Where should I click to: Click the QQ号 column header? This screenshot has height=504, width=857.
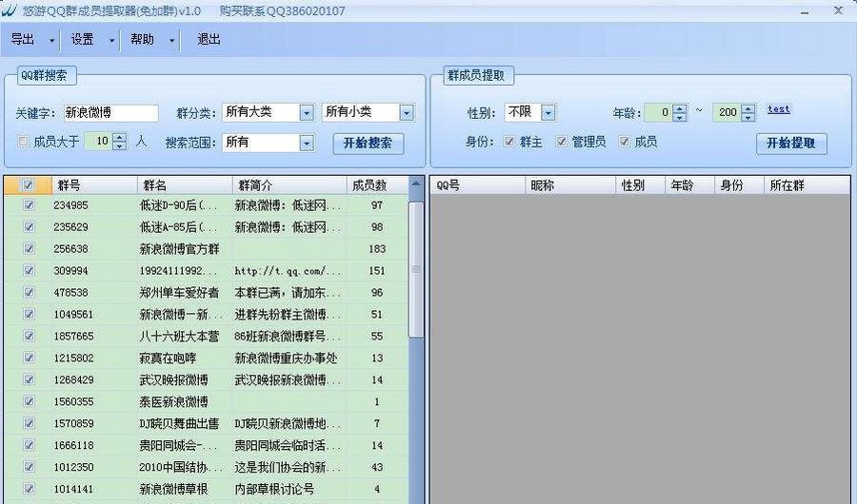[478, 185]
